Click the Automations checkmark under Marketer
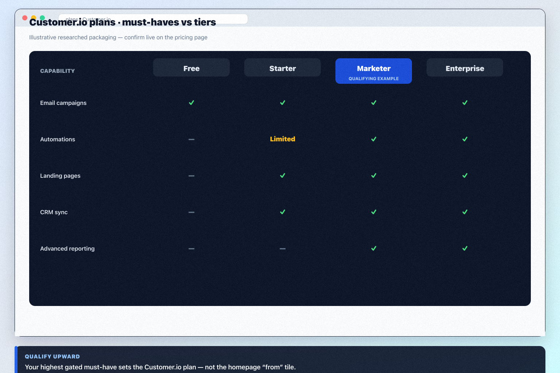The height and width of the screenshot is (373, 560). pyautogui.click(x=374, y=139)
